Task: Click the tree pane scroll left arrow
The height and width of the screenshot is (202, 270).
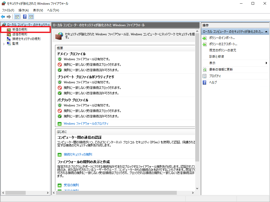Action: point(3,193)
